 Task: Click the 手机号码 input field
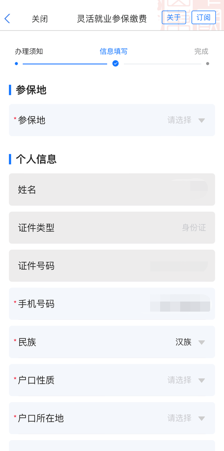[112, 304]
